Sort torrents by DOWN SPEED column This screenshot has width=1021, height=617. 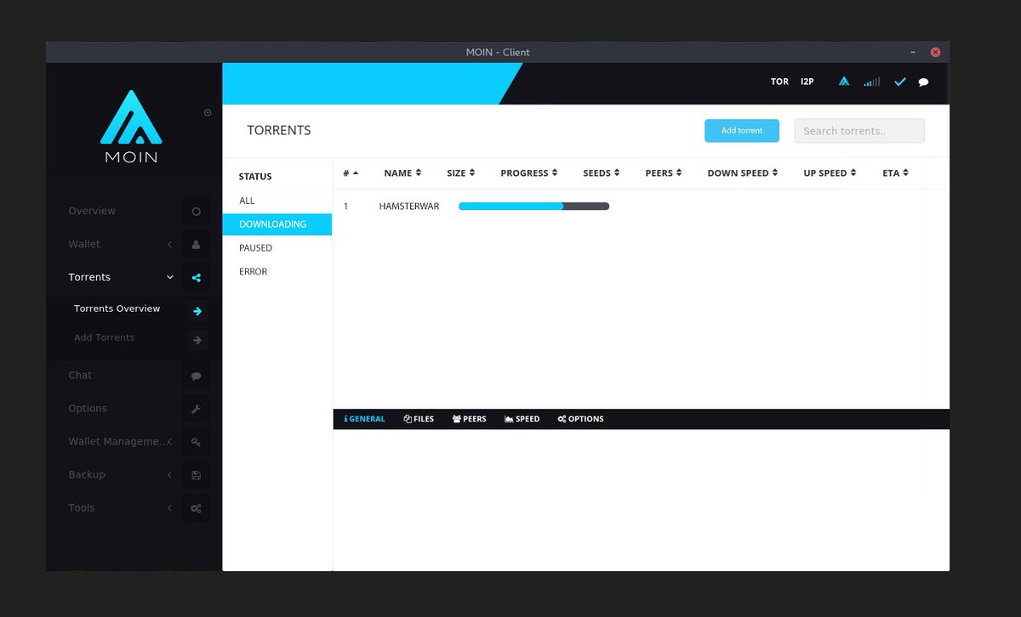[x=742, y=173]
